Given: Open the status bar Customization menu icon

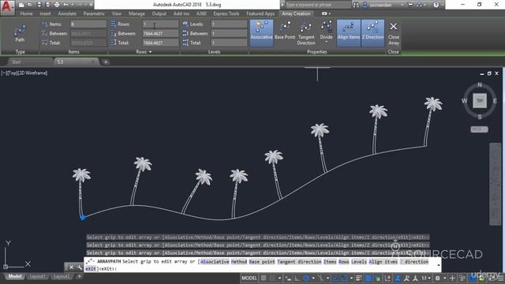Looking at the screenshot, I should click(500, 278).
